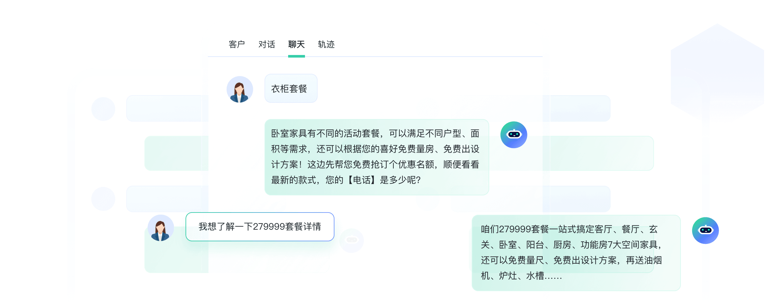The width and height of the screenshot is (777, 306).
Task: Select the 衣柜套餐 message bubble
Action: coord(291,88)
